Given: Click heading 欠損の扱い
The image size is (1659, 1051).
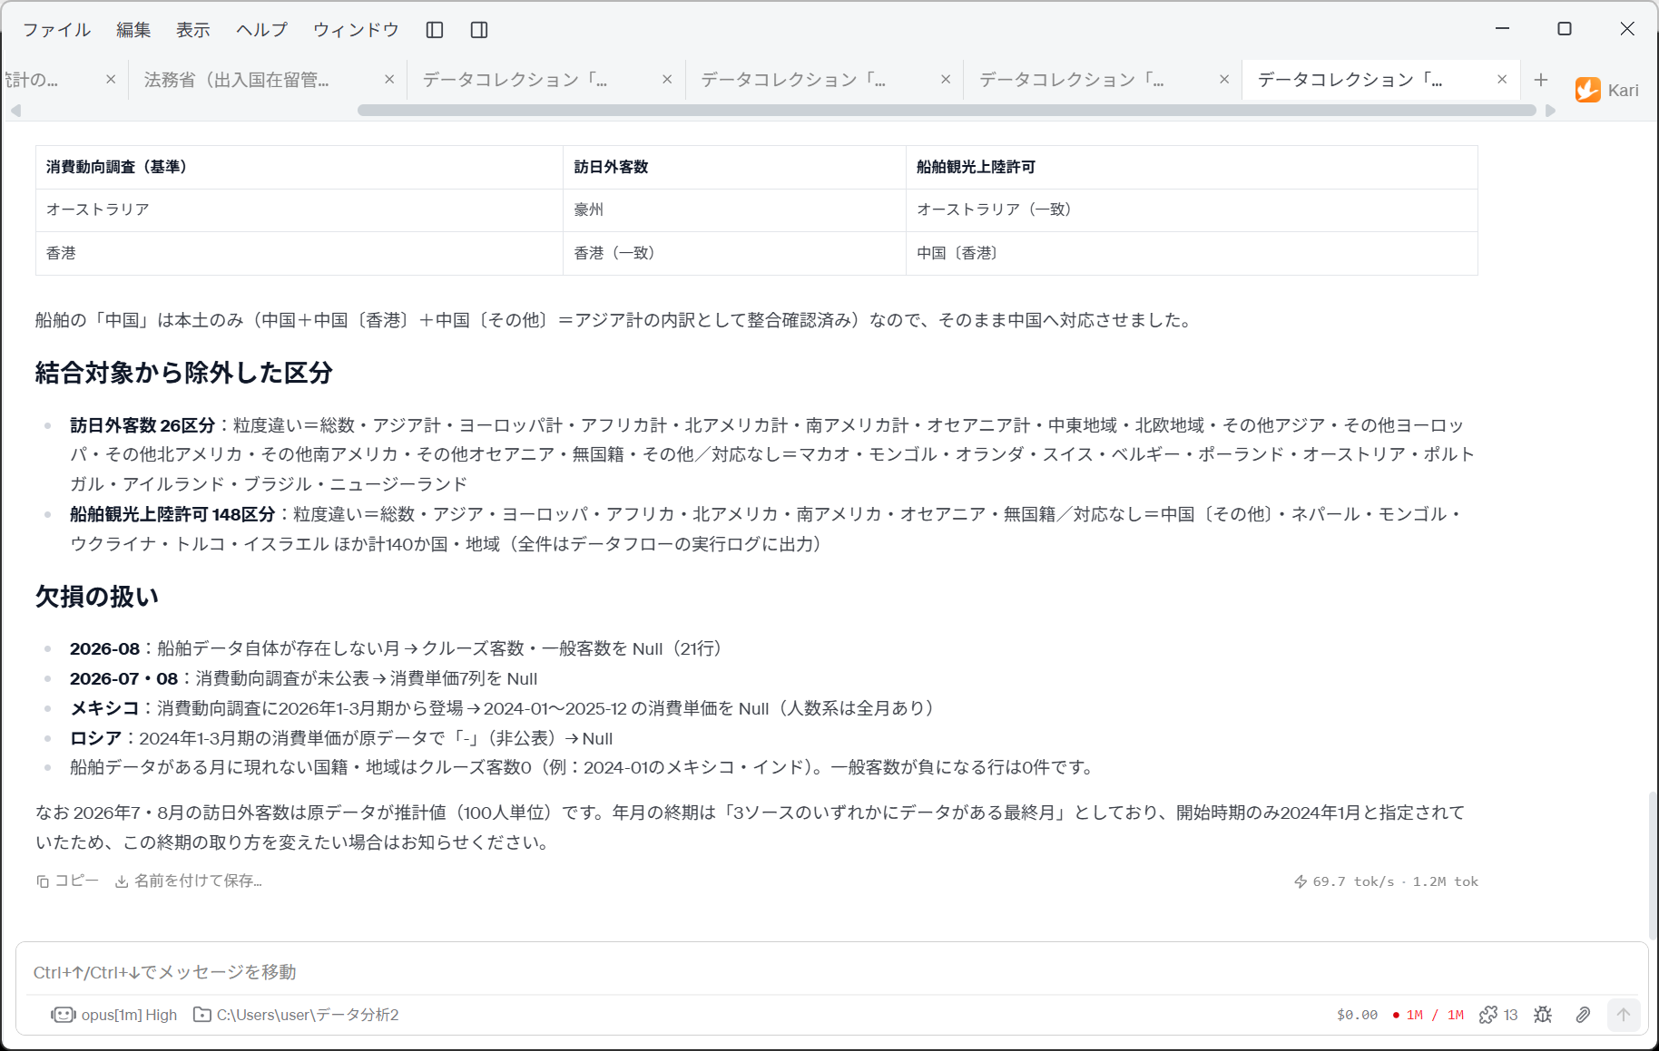Looking at the screenshot, I should point(97,597).
